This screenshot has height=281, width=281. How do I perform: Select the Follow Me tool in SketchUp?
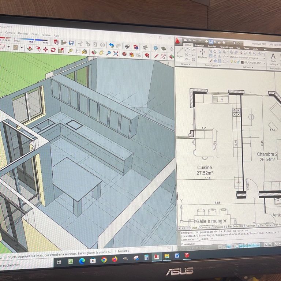tap(38, 49)
